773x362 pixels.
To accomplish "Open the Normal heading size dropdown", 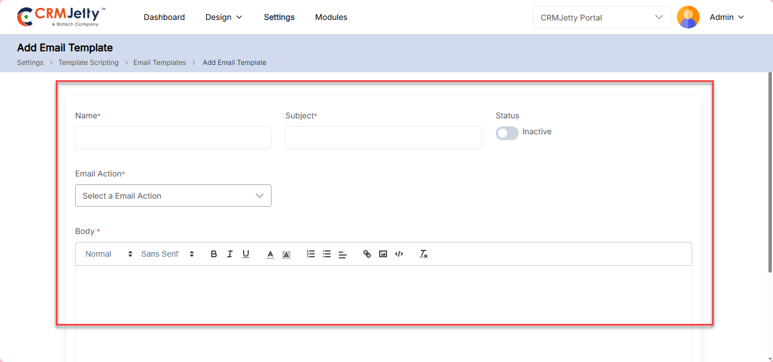I will point(109,254).
